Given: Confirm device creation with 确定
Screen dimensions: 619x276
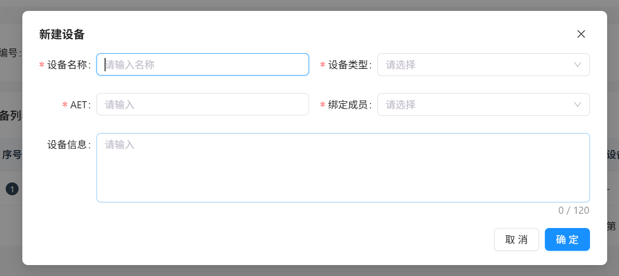Looking at the screenshot, I should pyautogui.click(x=567, y=239).
